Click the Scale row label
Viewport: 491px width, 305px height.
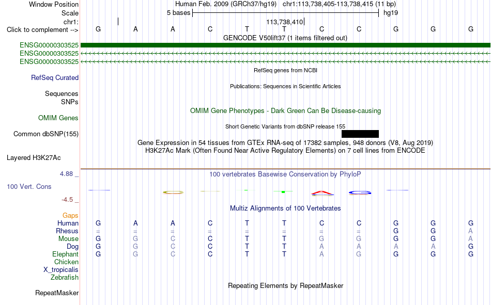[x=70, y=13]
